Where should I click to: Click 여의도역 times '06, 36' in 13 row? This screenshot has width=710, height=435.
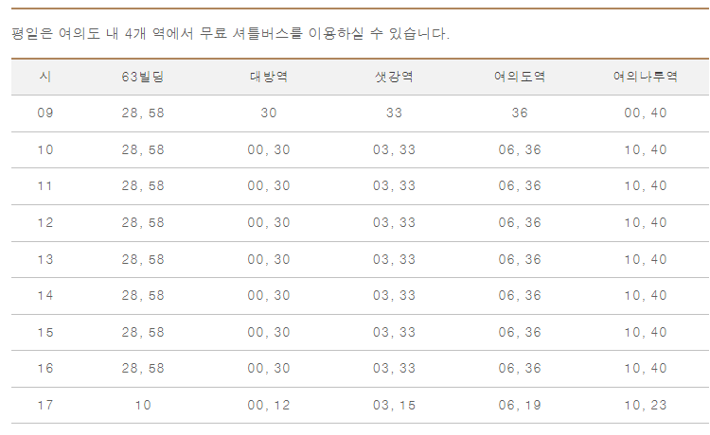click(520, 259)
